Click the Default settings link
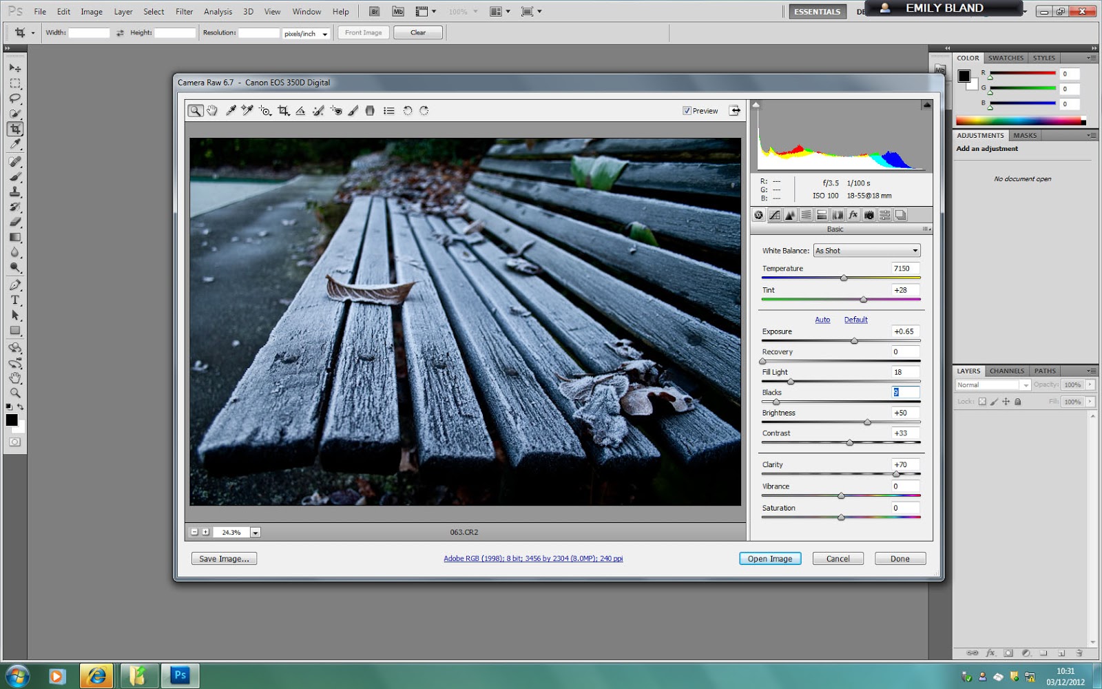The height and width of the screenshot is (689, 1102). [856, 320]
